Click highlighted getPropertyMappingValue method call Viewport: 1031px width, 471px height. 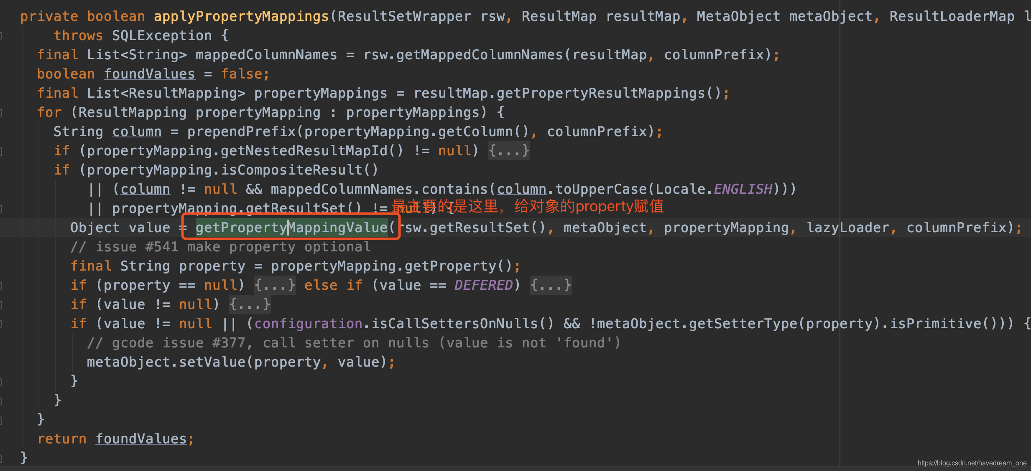point(291,228)
